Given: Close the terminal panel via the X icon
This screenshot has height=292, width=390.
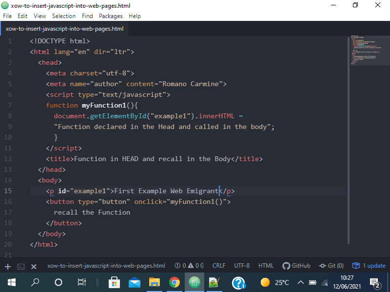Looking at the screenshot, I should coord(33,266).
